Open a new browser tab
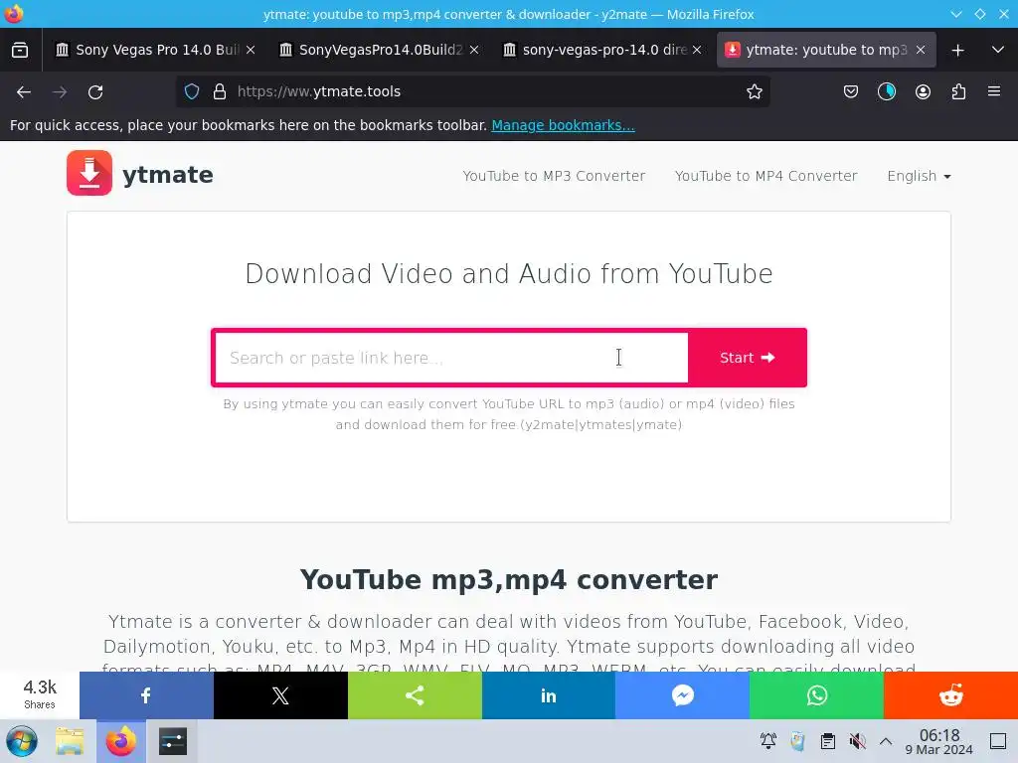1018x763 pixels. click(x=957, y=50)
